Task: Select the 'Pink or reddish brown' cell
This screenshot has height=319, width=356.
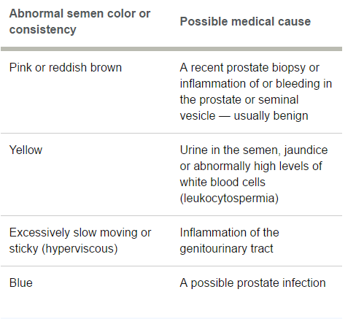Action: click(66, 67)
